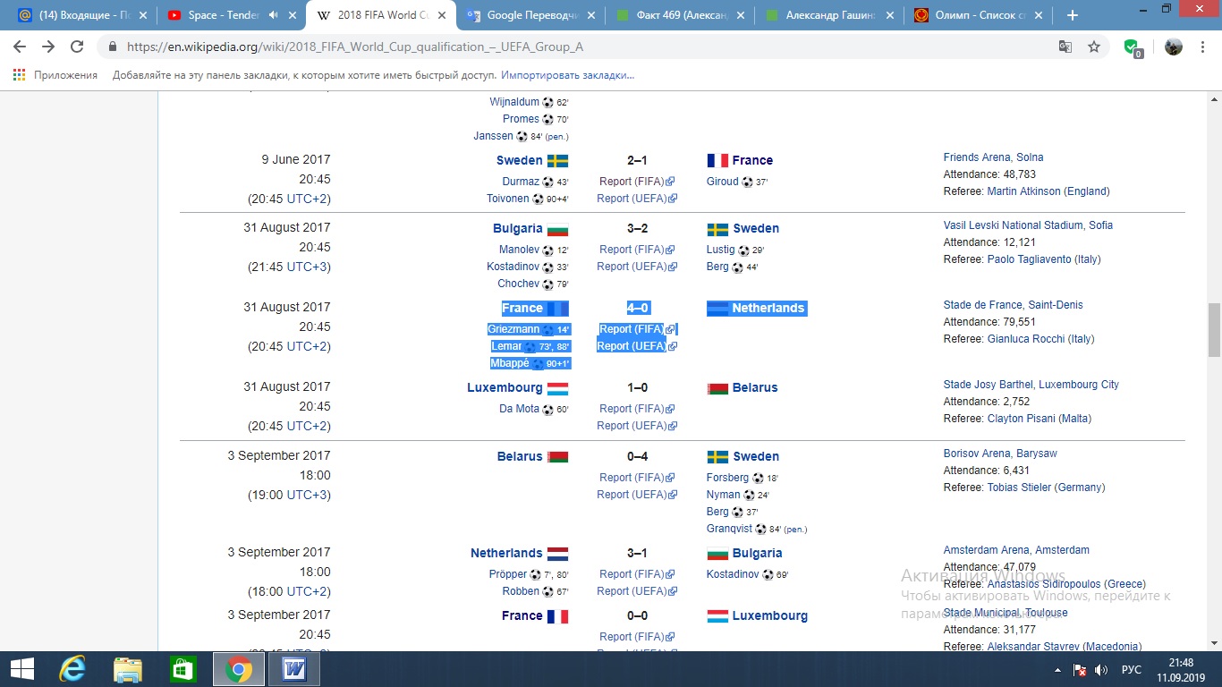Image resolution: width=1222 pixels, height=687 pixels.
Task: Open the Toivonen scorer link
Action: (x=507, y=199)
